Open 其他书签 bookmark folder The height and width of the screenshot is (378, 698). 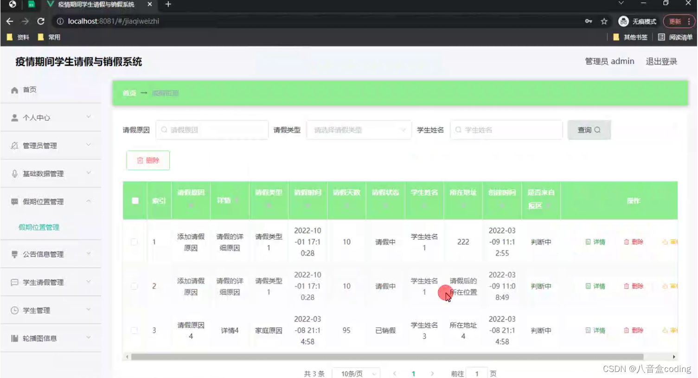tap(630, 37)
